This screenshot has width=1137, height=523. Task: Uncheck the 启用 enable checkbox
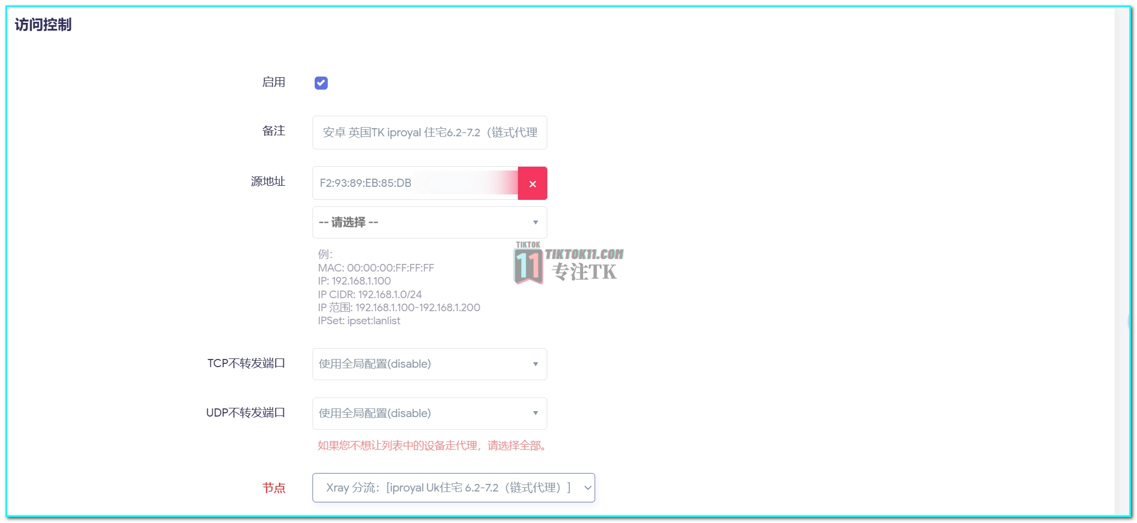[x=321, y=83]
